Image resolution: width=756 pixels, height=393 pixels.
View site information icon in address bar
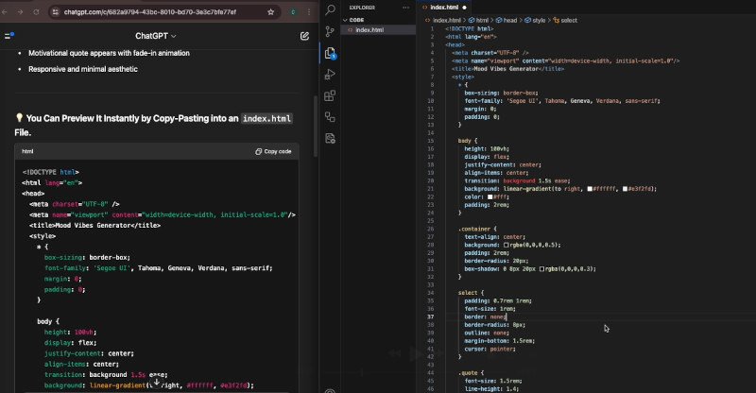(x=56, y=12)
